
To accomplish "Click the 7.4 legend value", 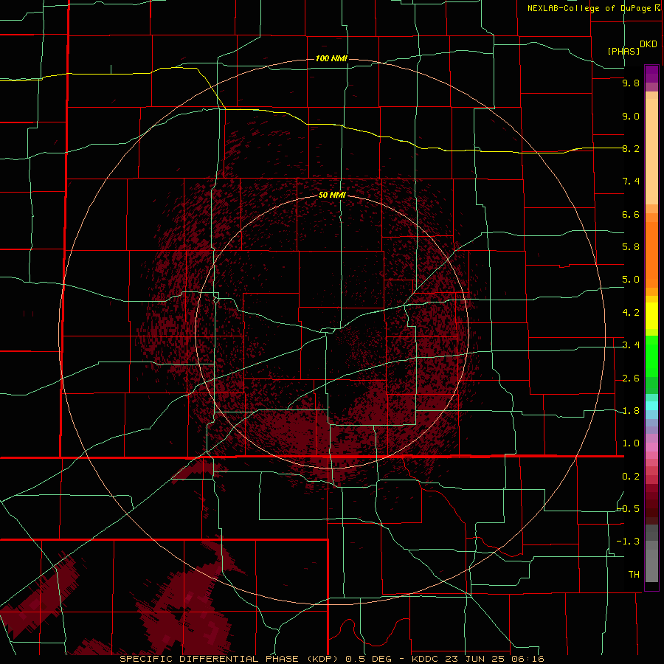I will pos(631,181).
